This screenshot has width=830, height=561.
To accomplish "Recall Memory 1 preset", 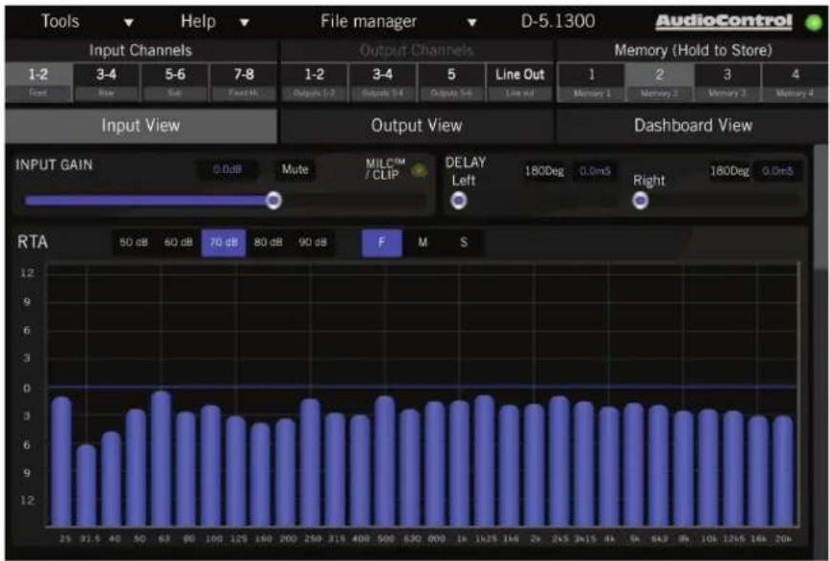I will (591, 82).
